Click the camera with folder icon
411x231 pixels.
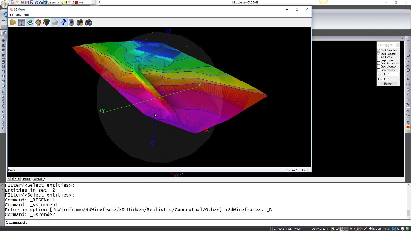(x=80, y=22)
